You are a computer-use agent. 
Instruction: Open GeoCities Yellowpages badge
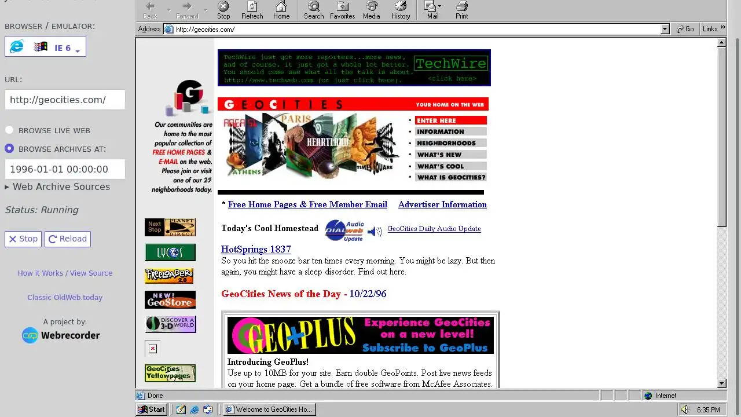(170, 373)
